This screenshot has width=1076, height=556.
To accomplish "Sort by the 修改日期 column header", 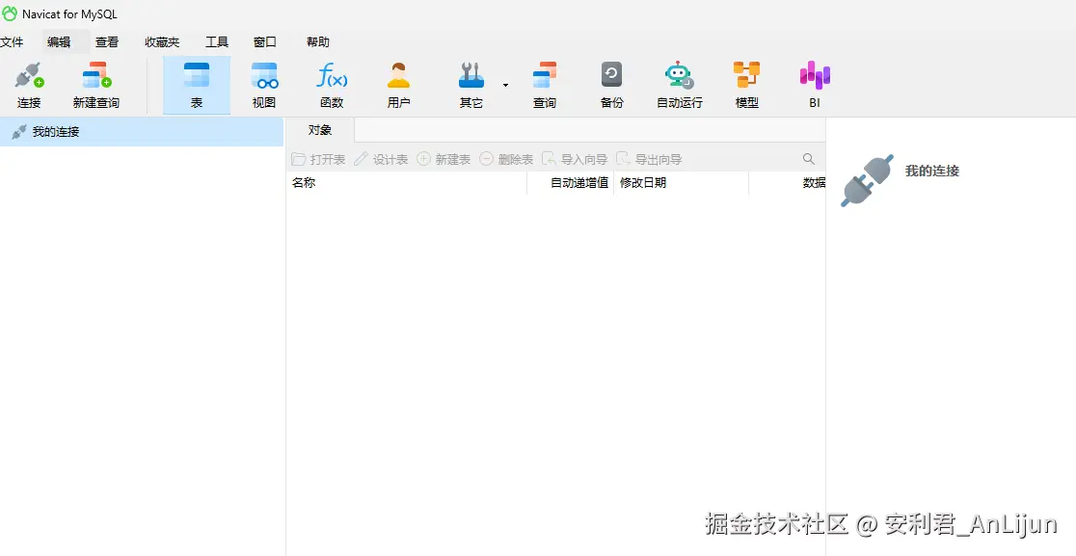I will tap(681, 183).
